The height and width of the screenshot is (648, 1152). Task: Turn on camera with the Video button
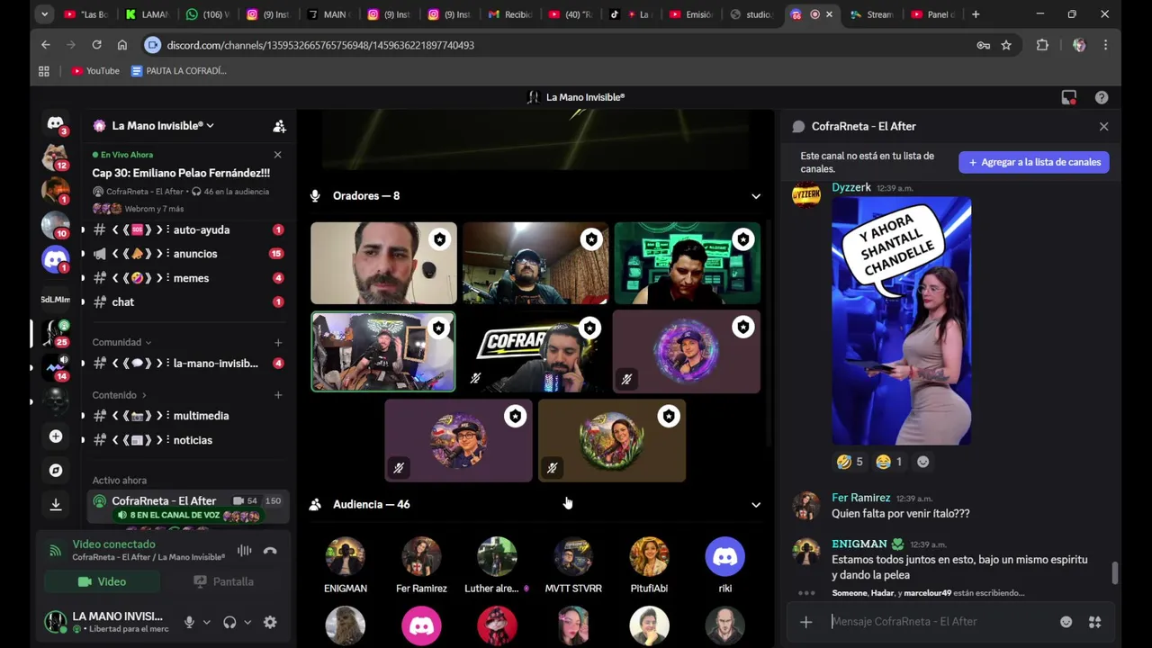pos(102,581)
